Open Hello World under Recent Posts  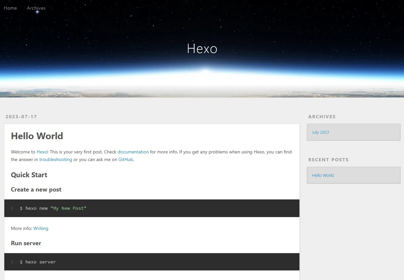tap(323, 175)
